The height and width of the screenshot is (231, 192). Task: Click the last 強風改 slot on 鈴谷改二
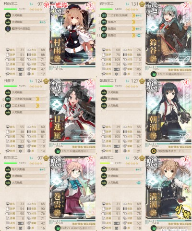point(121,35)
